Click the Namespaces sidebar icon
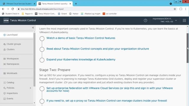189x106 pixels. click(x=5, y=64)
